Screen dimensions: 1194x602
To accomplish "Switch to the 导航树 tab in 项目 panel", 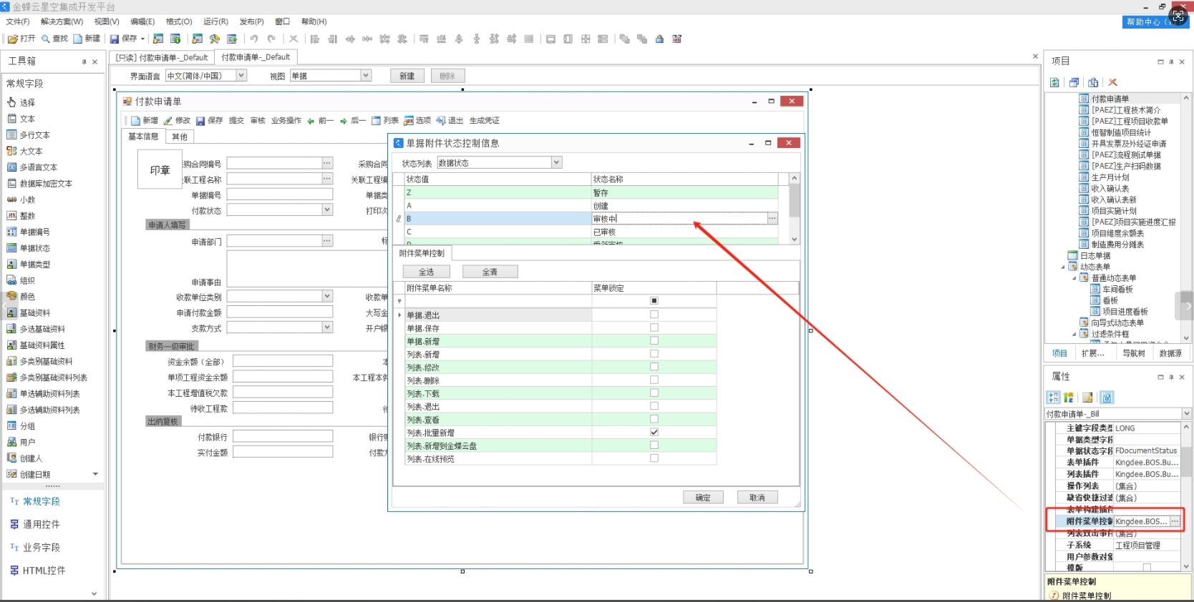I will click(x=1134, y=353).
